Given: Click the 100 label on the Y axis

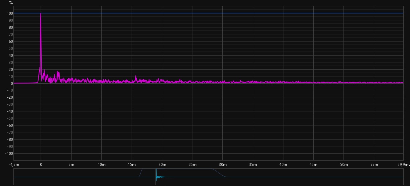Looking at the screenshot, I should coord(10,13).
